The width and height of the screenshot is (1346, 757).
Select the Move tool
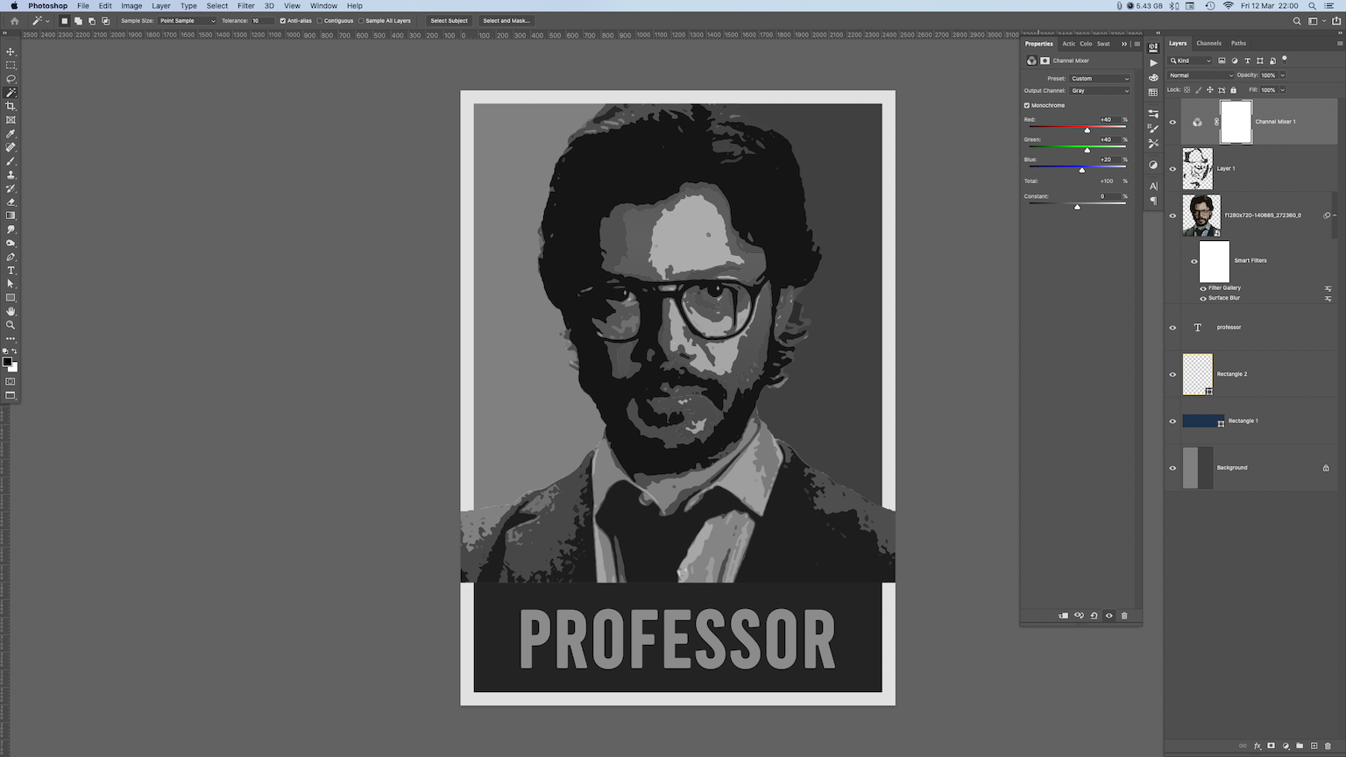(x=11, y=52)
